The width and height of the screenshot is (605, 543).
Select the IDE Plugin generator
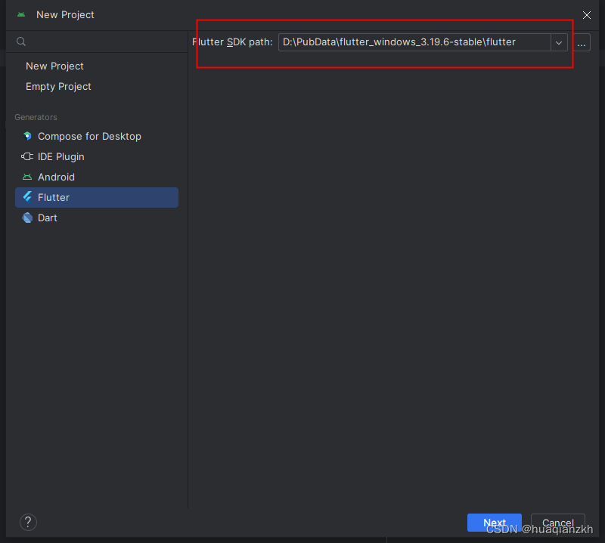click(x=97, y=156)
